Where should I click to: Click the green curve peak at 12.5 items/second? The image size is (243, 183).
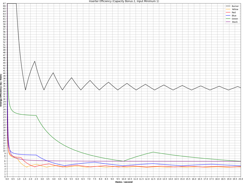(153, 152)
